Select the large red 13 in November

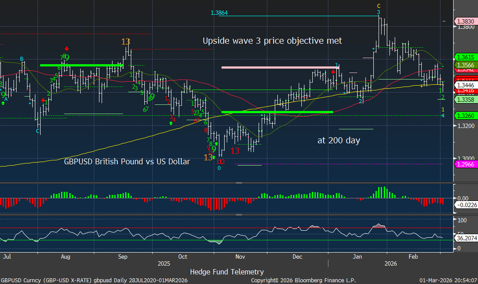(235, 151)
